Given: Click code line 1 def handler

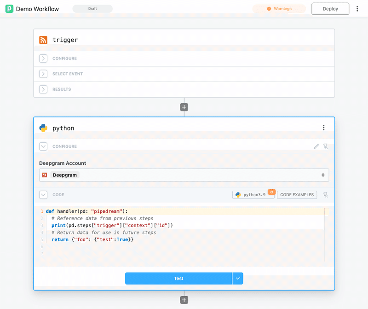Looking at the screenshot, I should coord(86,211).
